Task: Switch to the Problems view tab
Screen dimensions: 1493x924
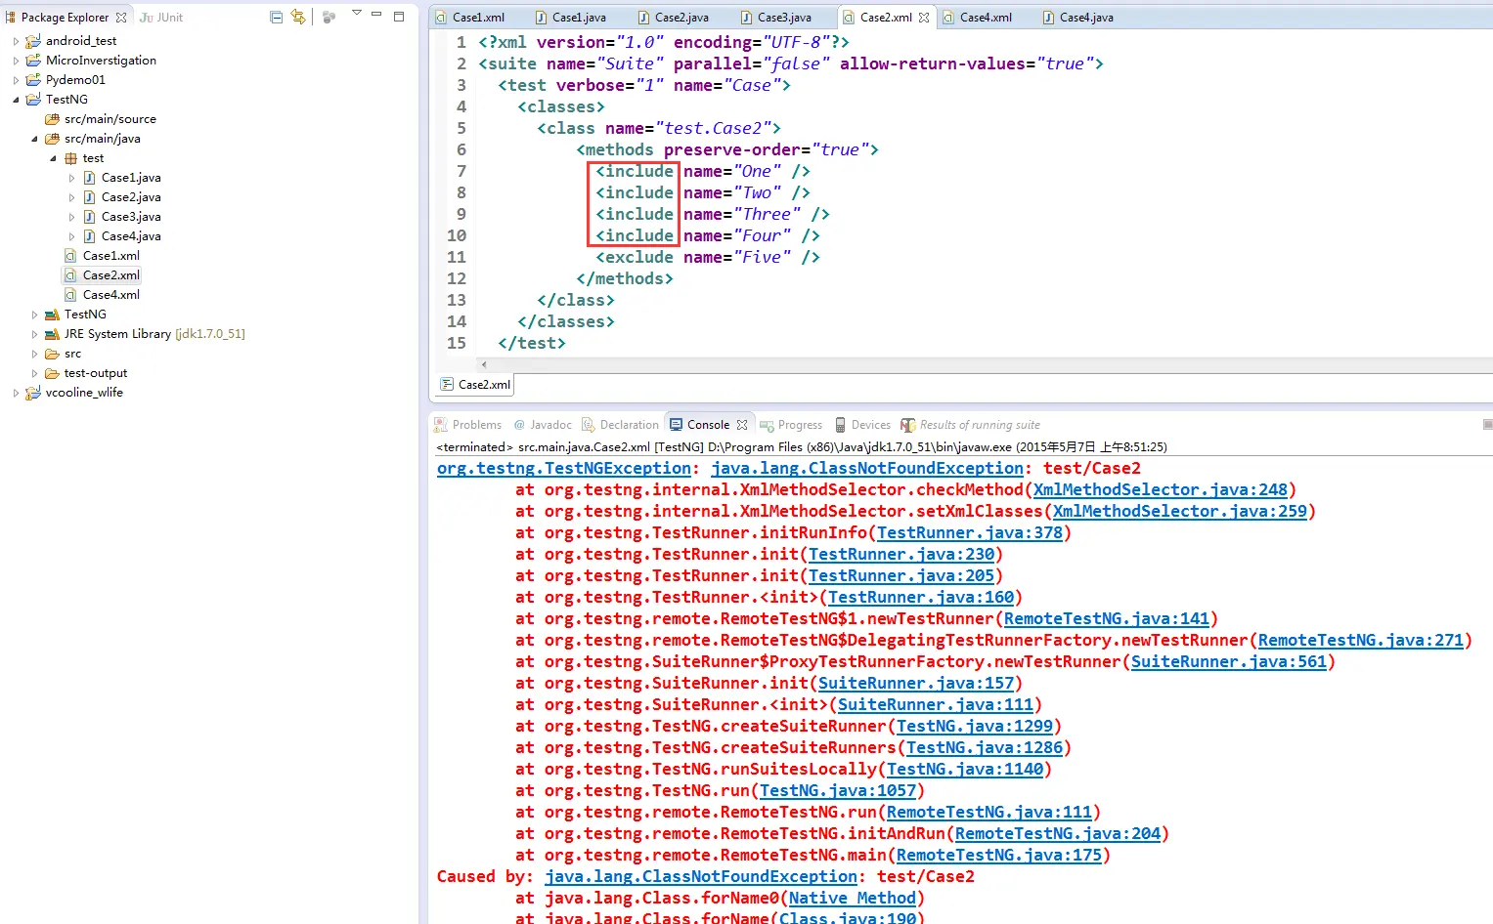Action: coord(467,425)
